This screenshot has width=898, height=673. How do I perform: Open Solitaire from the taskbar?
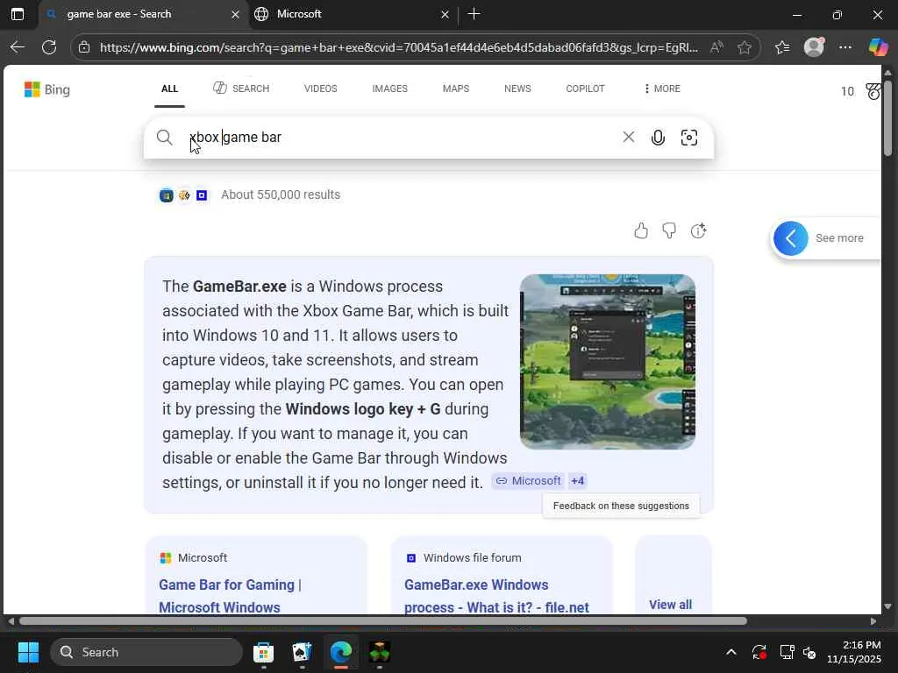(302, 652)
